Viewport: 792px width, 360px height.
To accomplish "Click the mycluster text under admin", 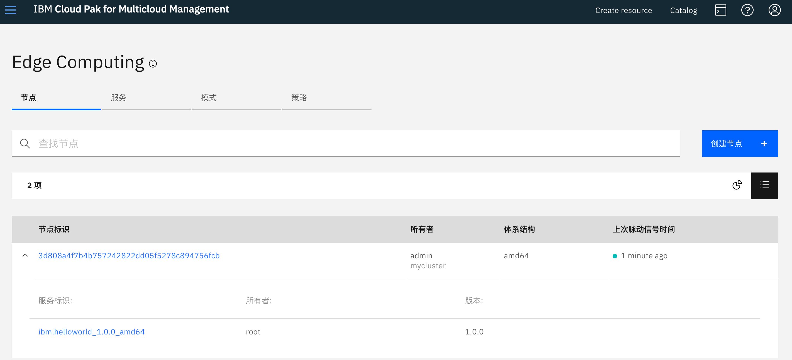I will pos(428,266).
